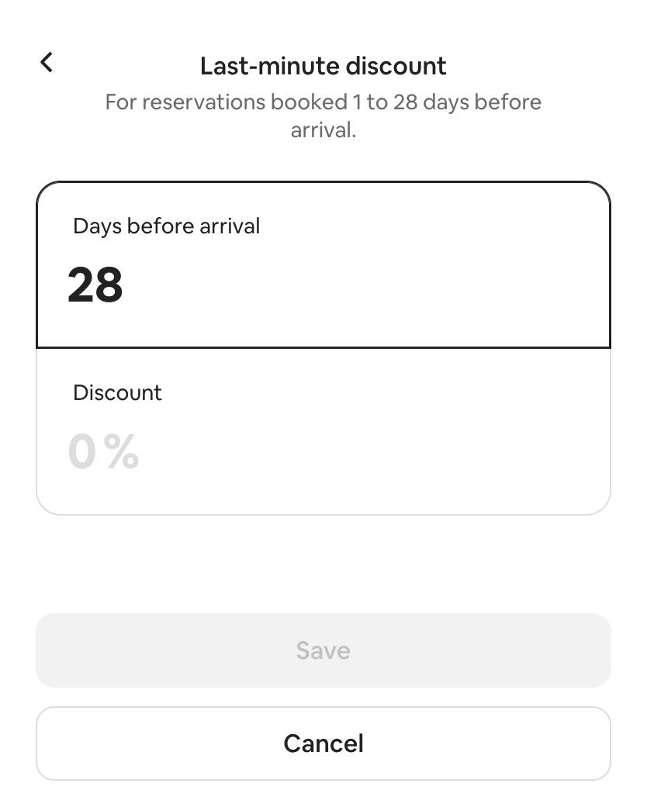Click the disabled Save button
Screen dimensions: 647x797
tap(323, 650)
